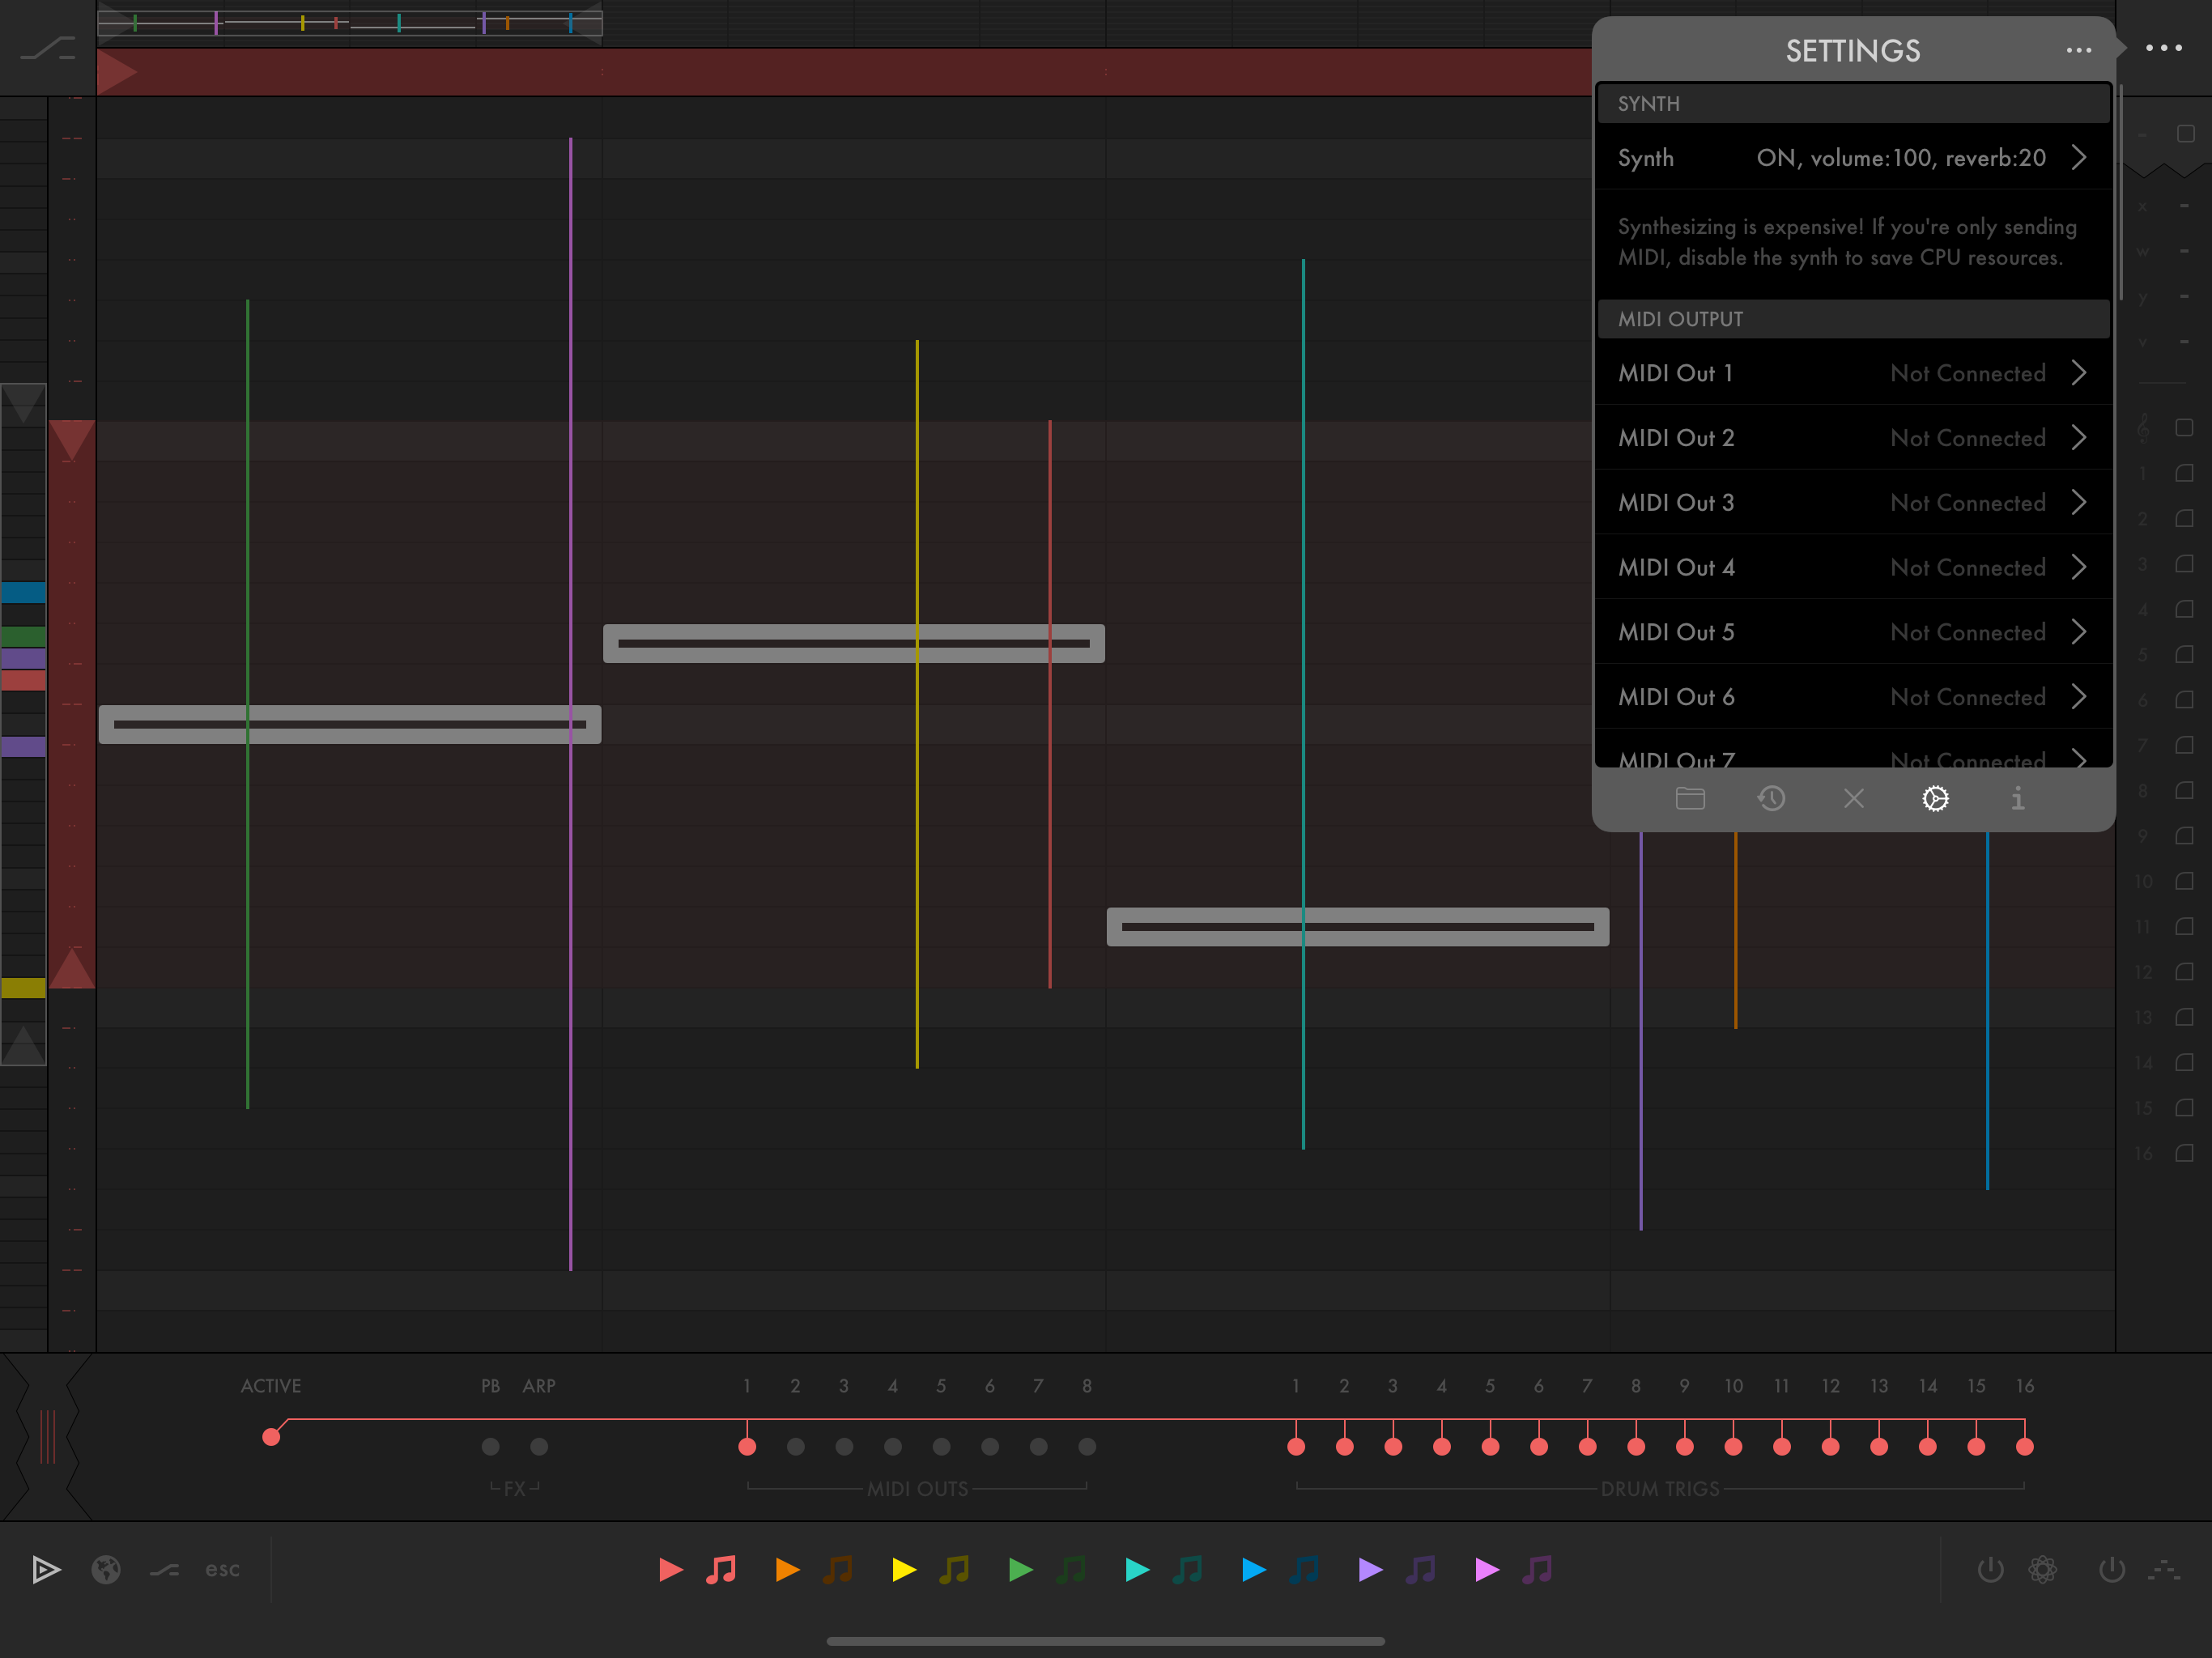
Task: Toggle MIDI Out 2 routing dot
Action: coord(795,1446)
